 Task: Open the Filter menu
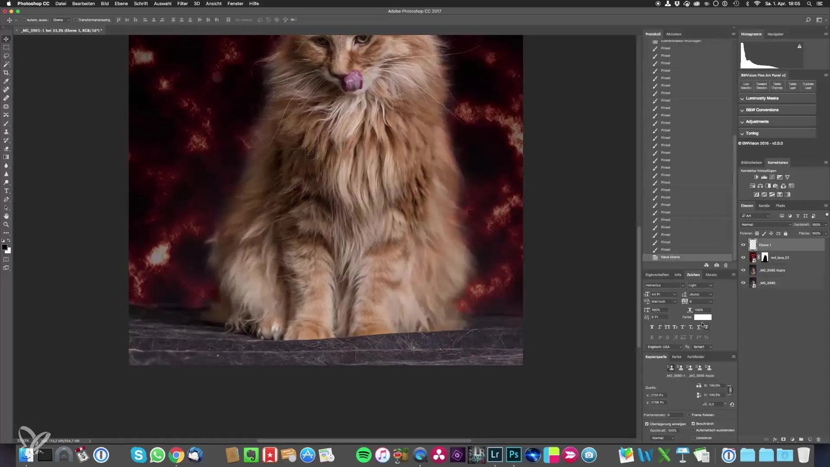(x=182, y=3)
